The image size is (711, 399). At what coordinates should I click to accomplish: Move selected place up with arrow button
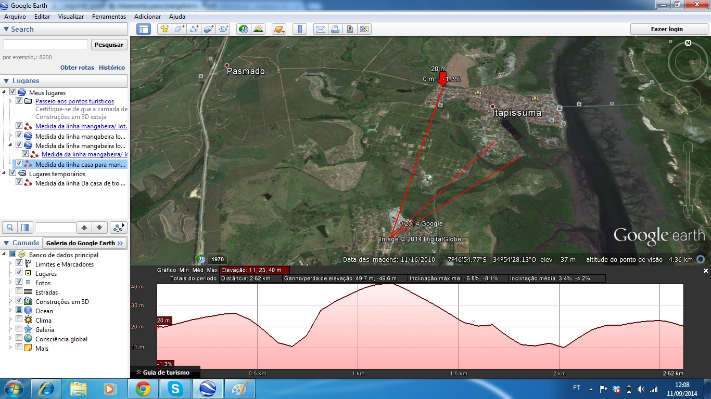tap(84, 228)
